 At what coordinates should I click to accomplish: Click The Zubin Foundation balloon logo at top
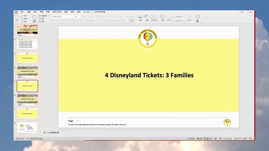tap(148, 39)
